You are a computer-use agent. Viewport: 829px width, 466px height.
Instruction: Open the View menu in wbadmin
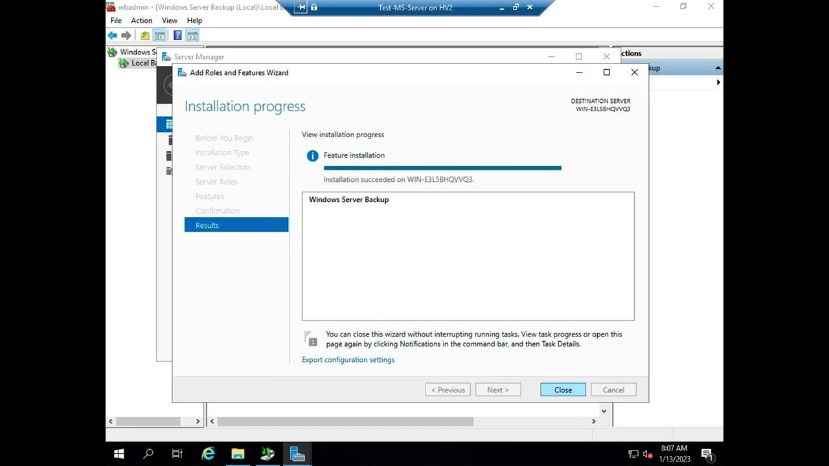point(170,21)
